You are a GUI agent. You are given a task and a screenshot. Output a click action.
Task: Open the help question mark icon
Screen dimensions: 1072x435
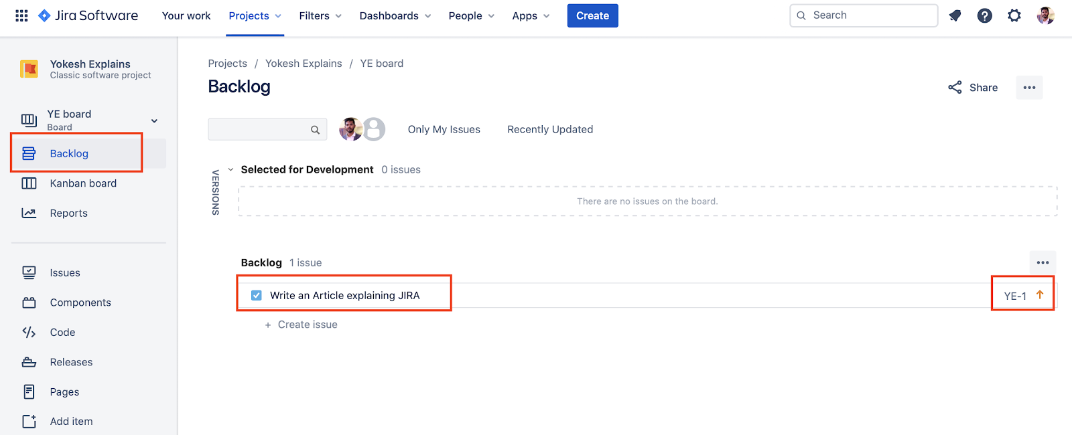click(984, 15)
